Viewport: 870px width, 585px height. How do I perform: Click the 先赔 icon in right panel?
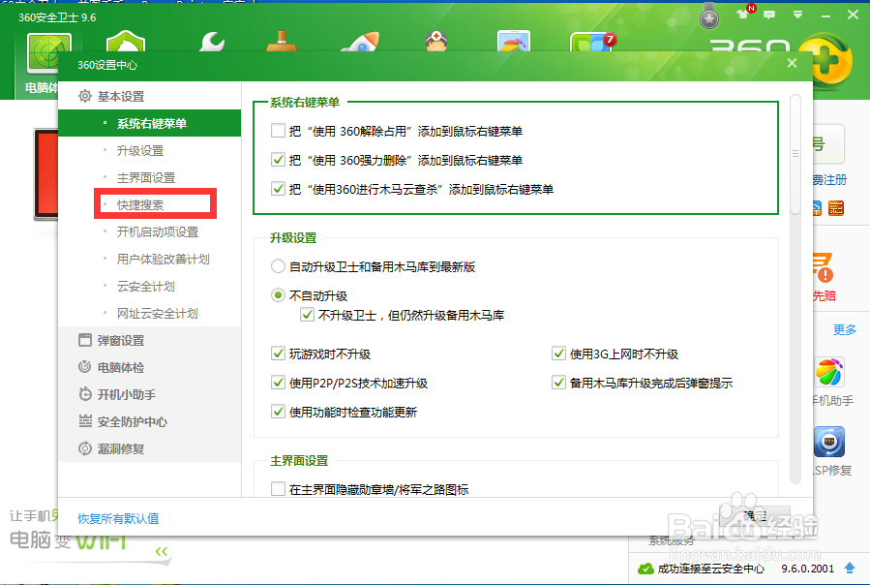(x=824, y=267)
